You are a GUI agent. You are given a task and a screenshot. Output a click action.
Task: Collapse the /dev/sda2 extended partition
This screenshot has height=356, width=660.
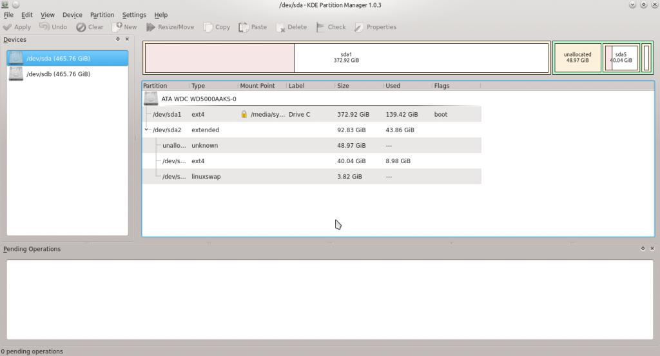(147, 130)
